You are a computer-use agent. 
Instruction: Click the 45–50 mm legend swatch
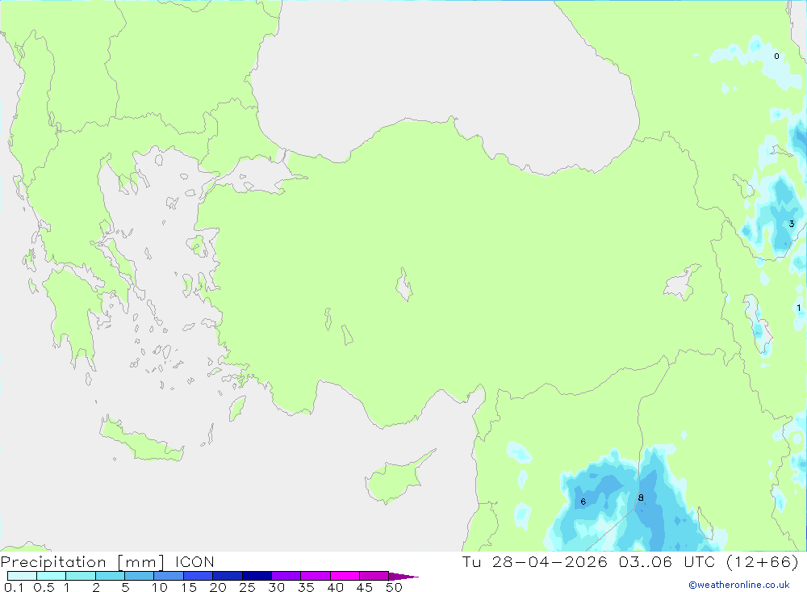[374, 576]
